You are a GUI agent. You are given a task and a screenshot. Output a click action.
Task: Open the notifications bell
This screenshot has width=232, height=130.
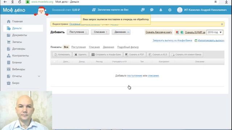[x=161, y=10]
